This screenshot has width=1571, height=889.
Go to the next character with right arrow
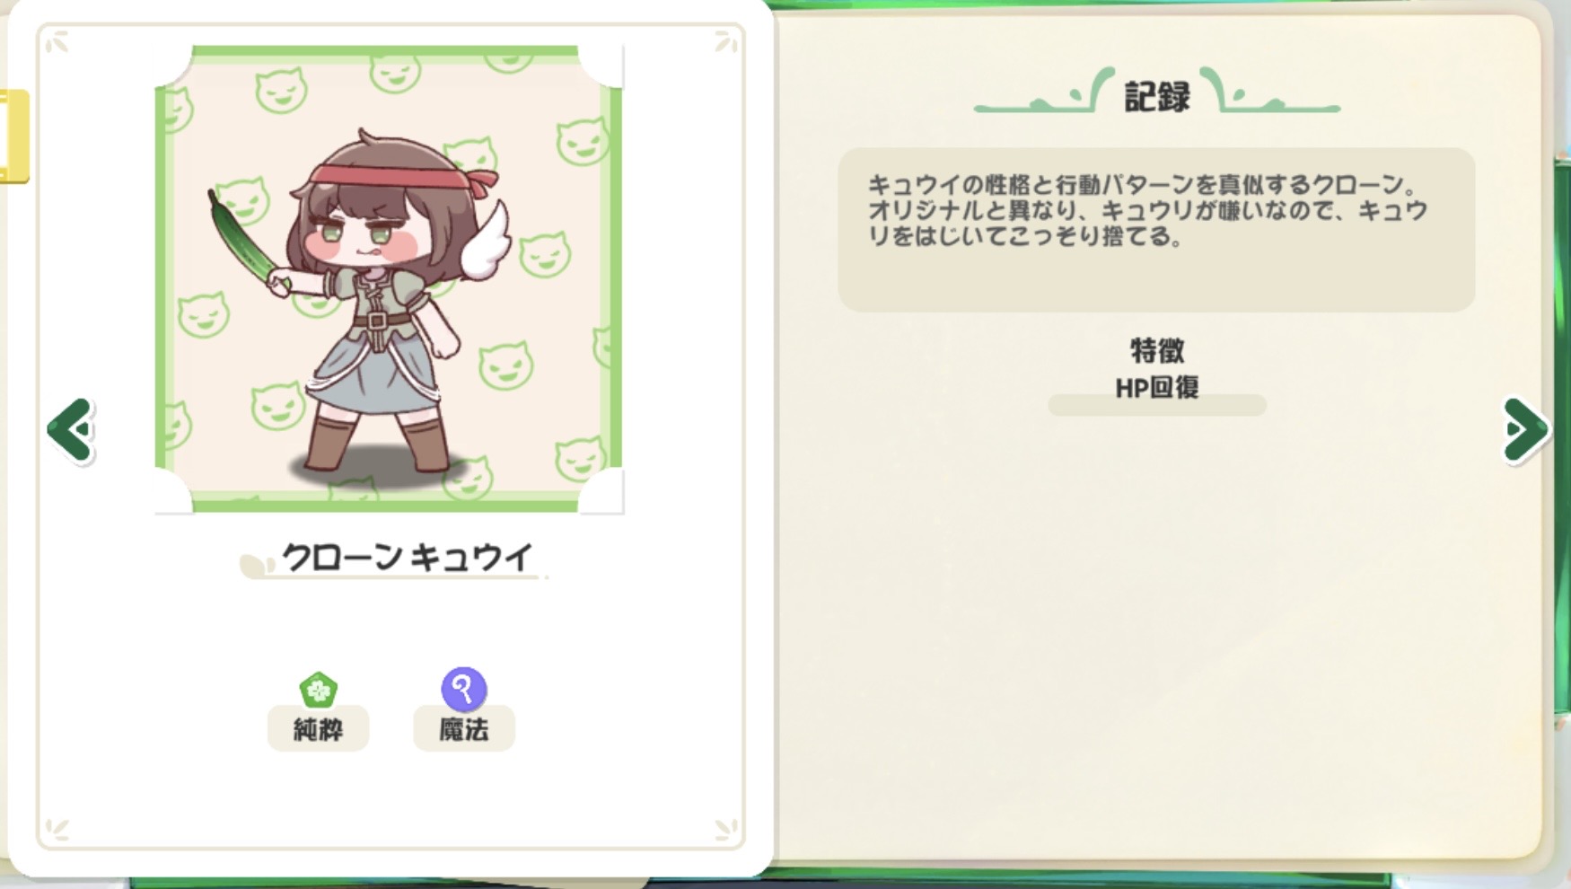pos(1525,430)
